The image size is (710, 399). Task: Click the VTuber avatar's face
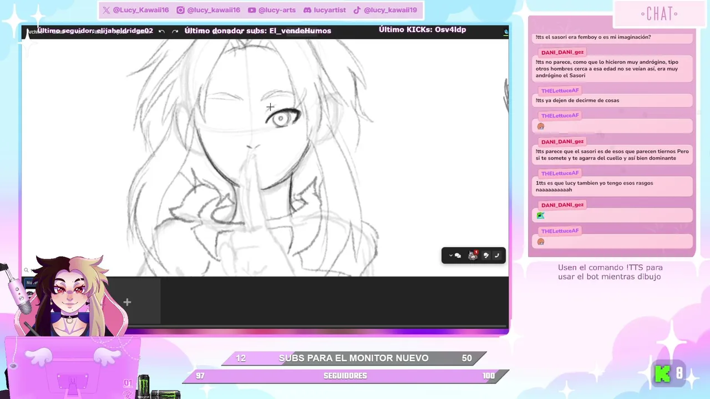tap(71, 291)
